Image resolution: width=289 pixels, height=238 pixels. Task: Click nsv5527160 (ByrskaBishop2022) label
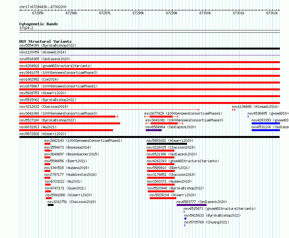48,120
